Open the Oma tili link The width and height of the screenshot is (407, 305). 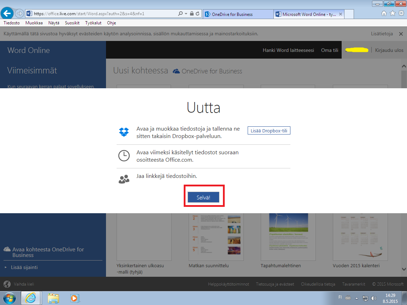click(330, 50)
